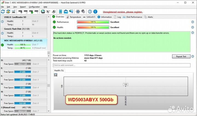Click the 'Power on time' value 1153 days
Viewport: 197px width, 116px height.
pyautogui.click(x=93, y=55)
